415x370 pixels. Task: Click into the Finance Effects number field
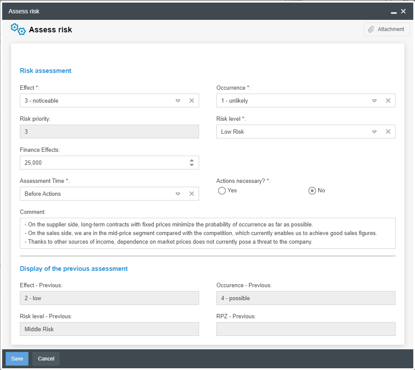99,163
